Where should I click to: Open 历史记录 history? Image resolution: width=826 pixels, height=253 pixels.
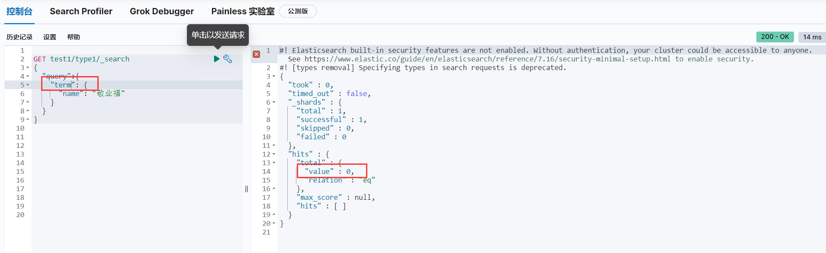tap(19, 37)
